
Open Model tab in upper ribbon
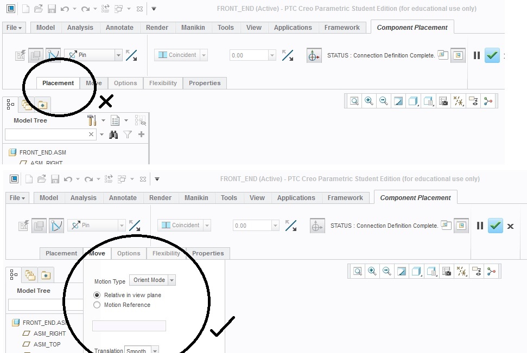[46, 28]
